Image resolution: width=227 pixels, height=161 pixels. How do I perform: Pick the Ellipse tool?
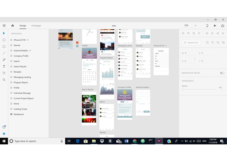click(4, 47)
